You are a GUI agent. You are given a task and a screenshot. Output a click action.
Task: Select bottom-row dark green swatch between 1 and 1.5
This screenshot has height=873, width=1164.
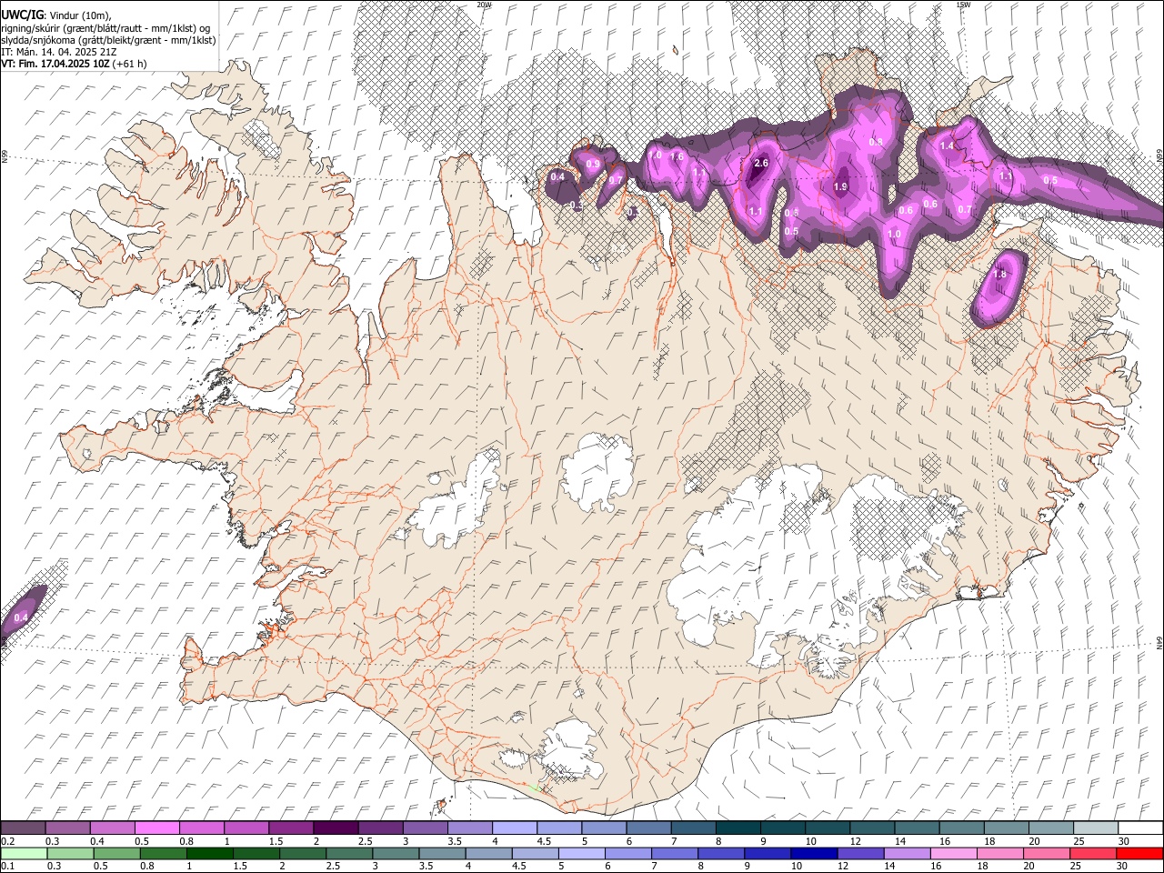[209, 854]
